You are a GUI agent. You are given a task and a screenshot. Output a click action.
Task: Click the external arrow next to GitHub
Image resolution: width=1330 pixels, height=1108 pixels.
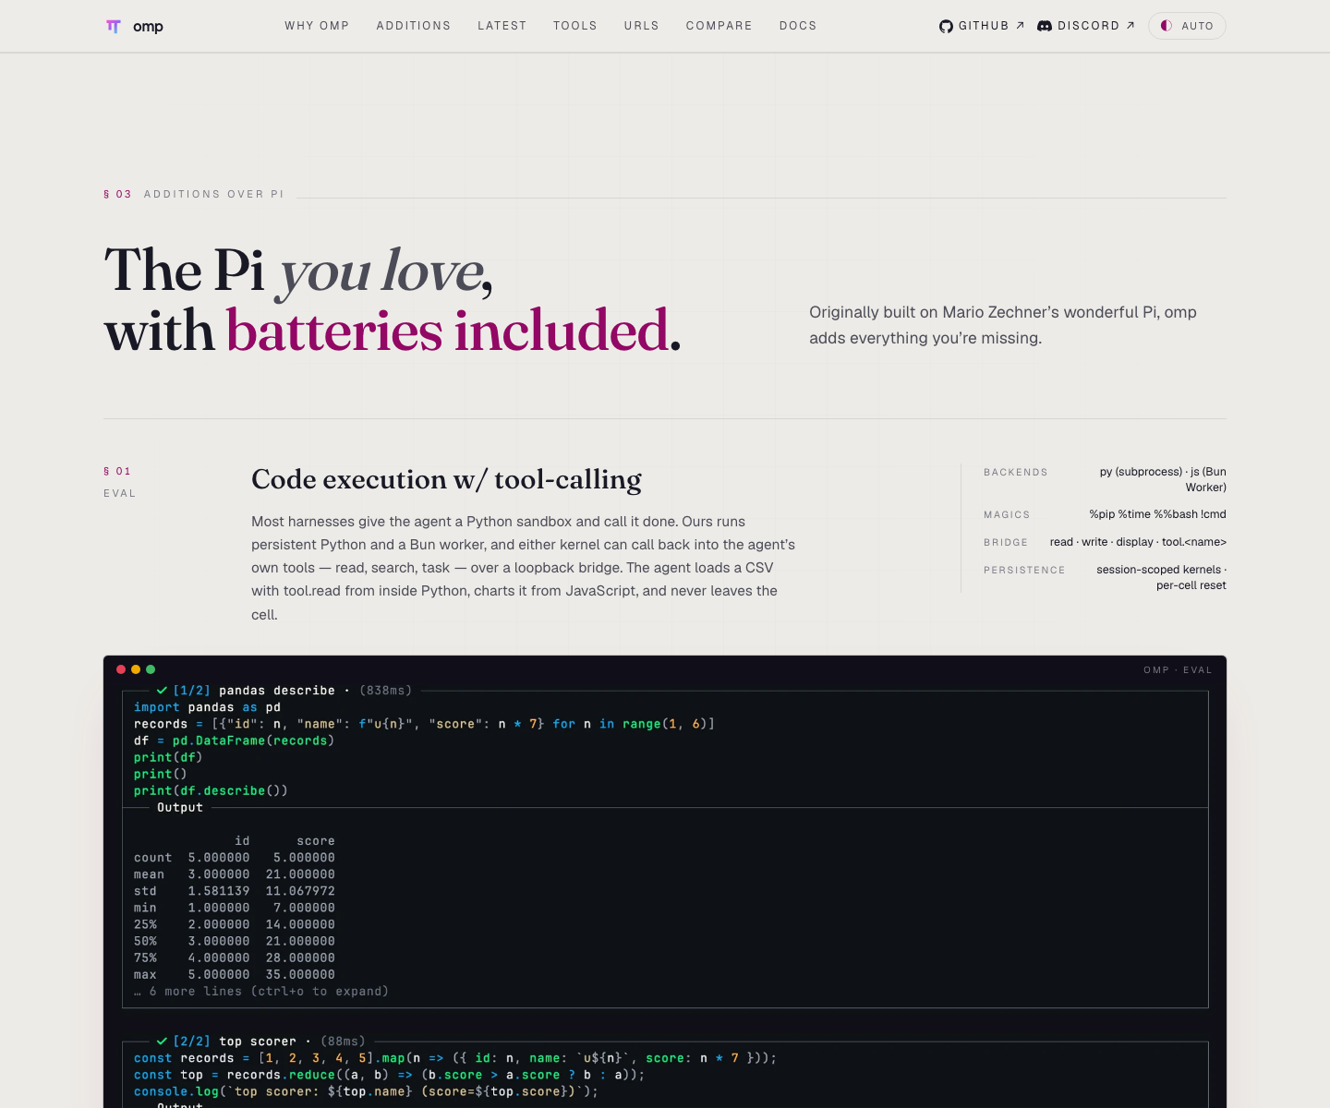(1020, 26)
